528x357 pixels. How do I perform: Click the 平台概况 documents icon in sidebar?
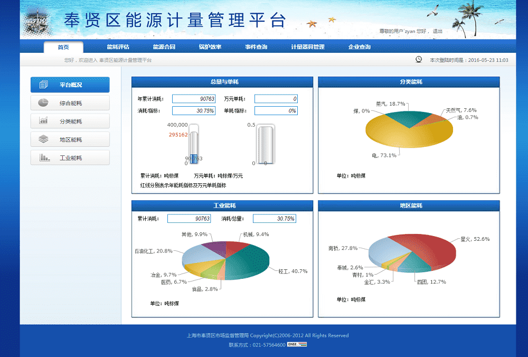pos(43,84)
